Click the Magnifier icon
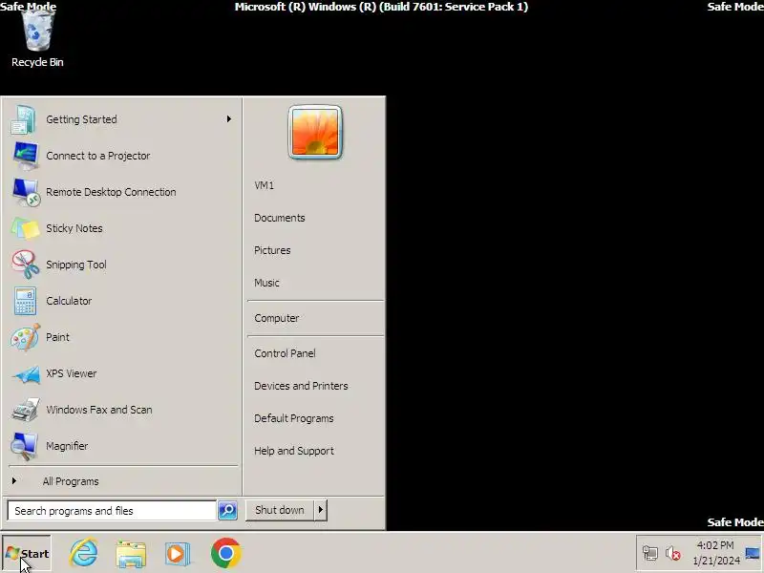The image size is (764, 573). [25, 446]
